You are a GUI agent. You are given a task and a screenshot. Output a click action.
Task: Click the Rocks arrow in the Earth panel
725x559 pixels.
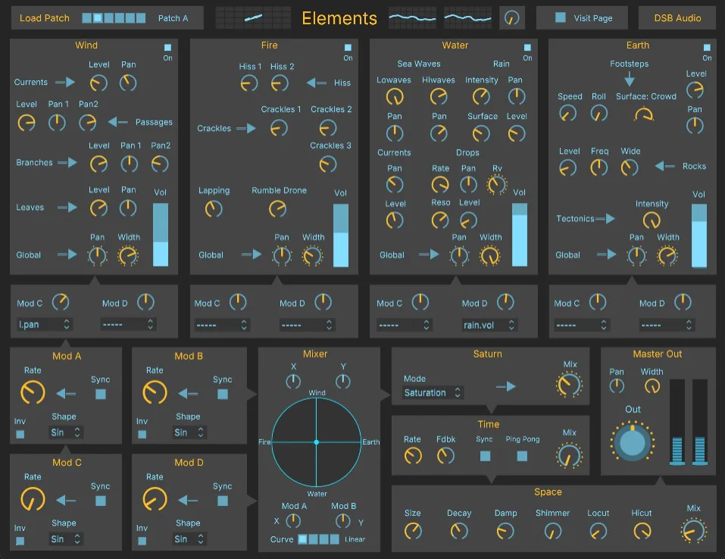[662, 167]
